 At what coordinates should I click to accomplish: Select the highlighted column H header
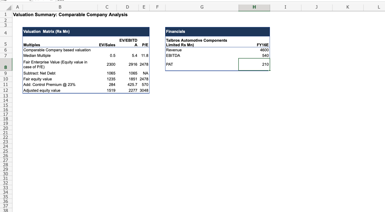coord(254,7)
